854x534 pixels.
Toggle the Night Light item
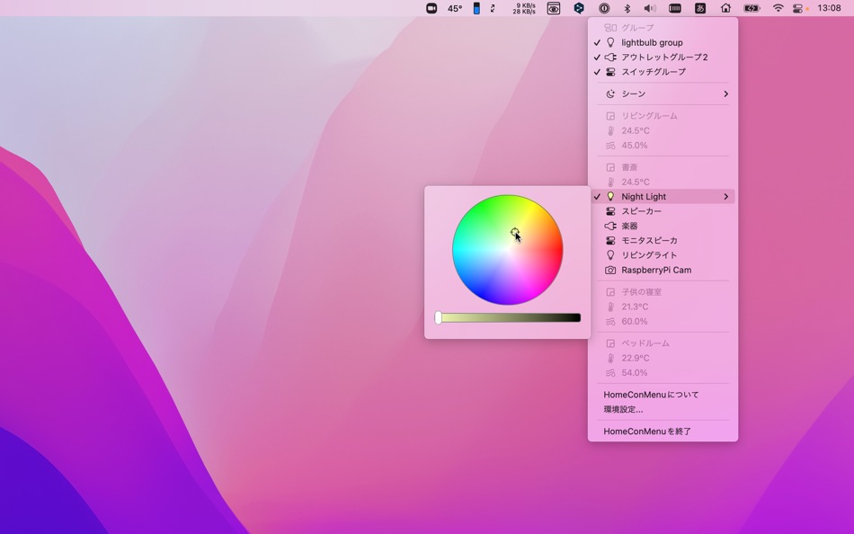(x=663, y=197)
